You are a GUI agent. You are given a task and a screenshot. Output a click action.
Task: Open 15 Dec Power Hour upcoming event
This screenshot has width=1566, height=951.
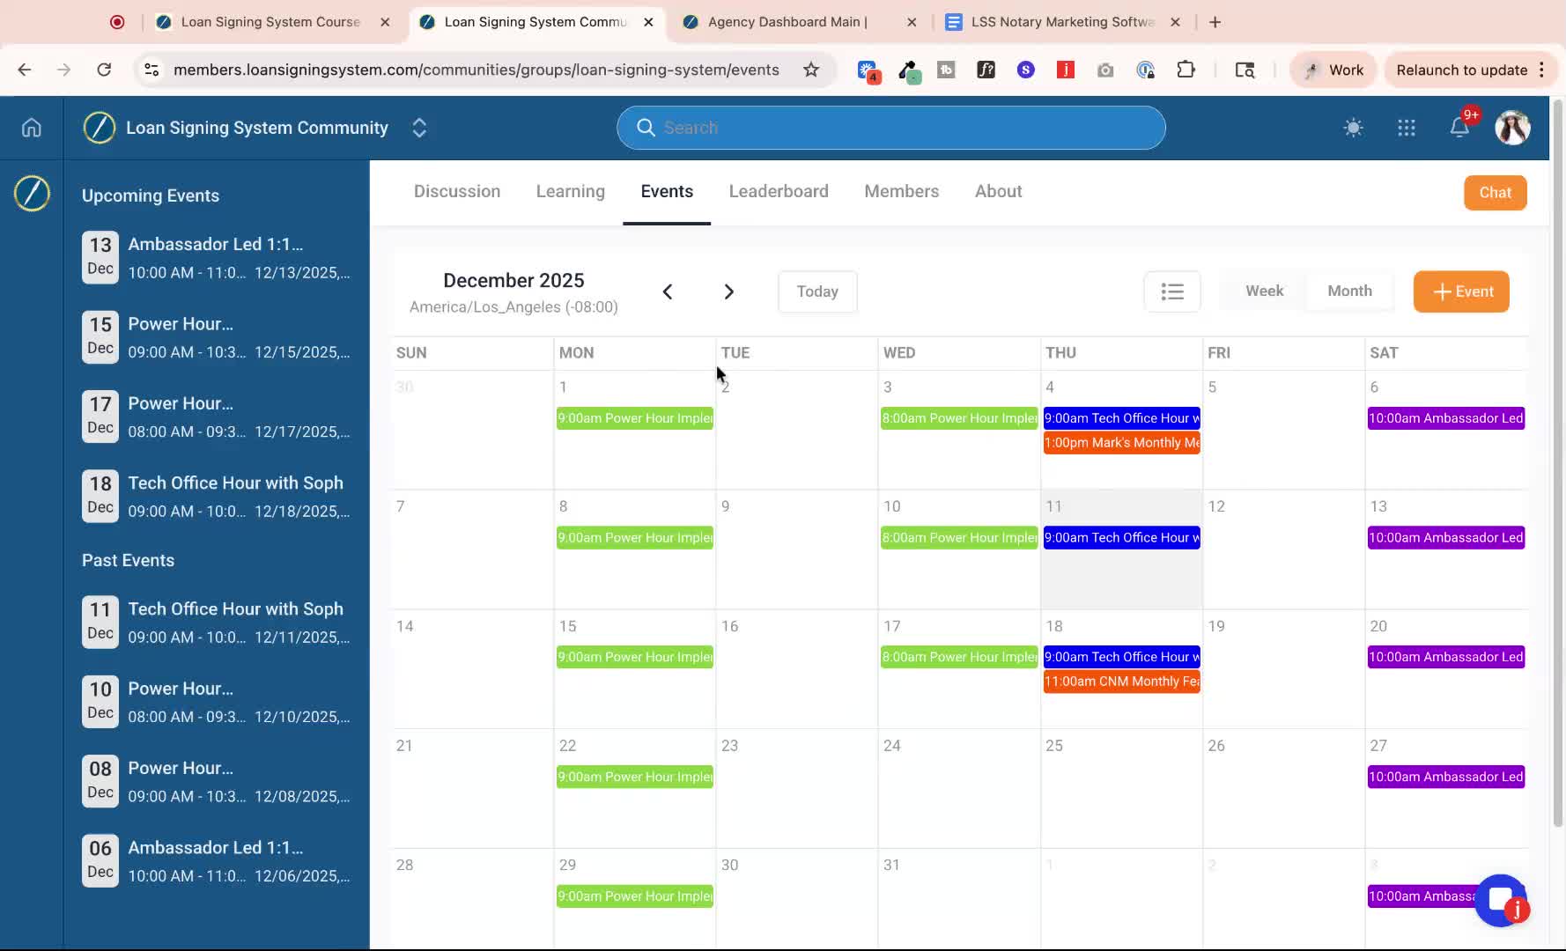[217, 337]
